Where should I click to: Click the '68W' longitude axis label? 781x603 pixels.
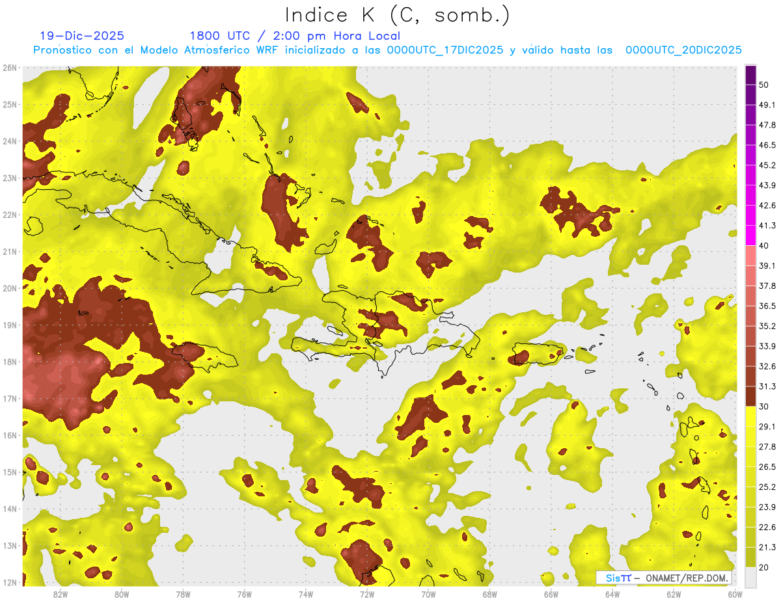click(489, 595)
